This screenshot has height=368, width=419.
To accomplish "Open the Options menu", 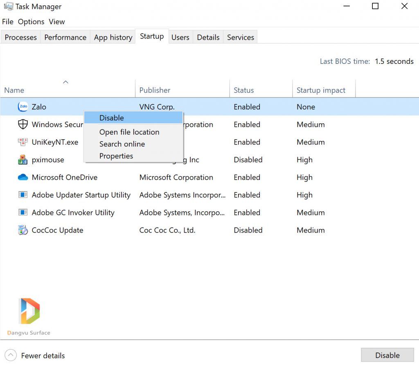I will click(x=31, y=22).
